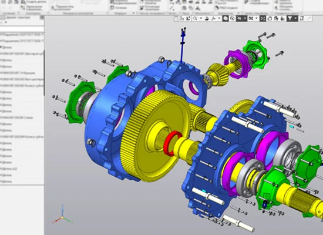This screenshot has width=323, height=235.
Task: Toggle shaded cube display mode
Action: [x=226, y=19]
